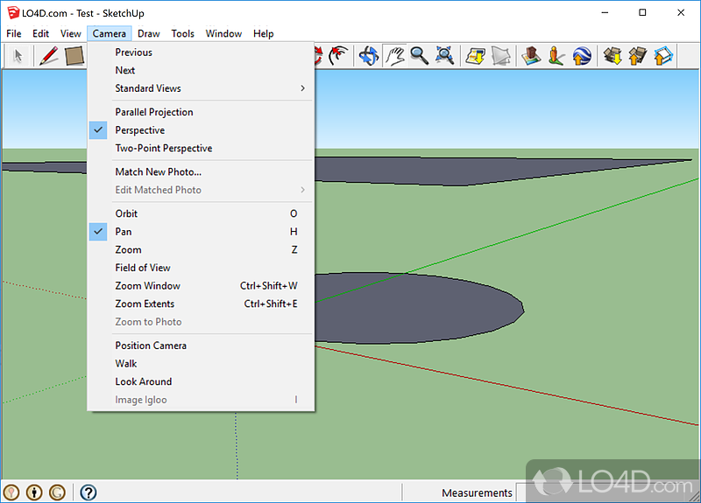Click the Google Earth globe toolbar icon
Screen dimensions: 701x503
coord(582,56)
